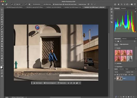
Task: Click the Remove background button
Action: point(50,83)
